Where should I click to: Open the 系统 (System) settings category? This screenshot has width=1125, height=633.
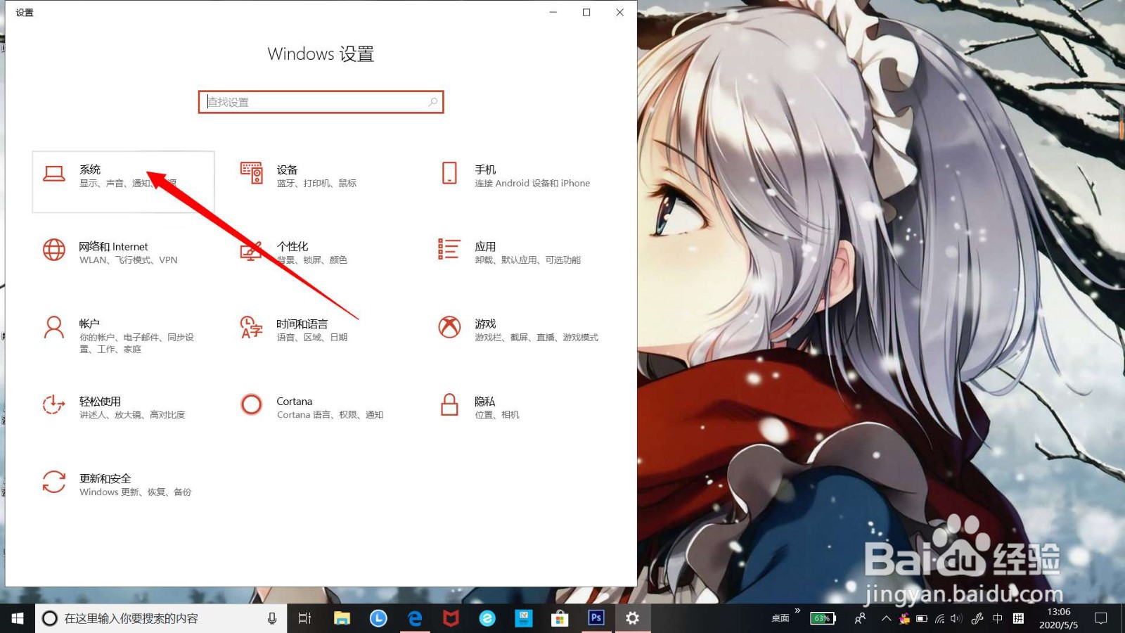coord(123,181)
